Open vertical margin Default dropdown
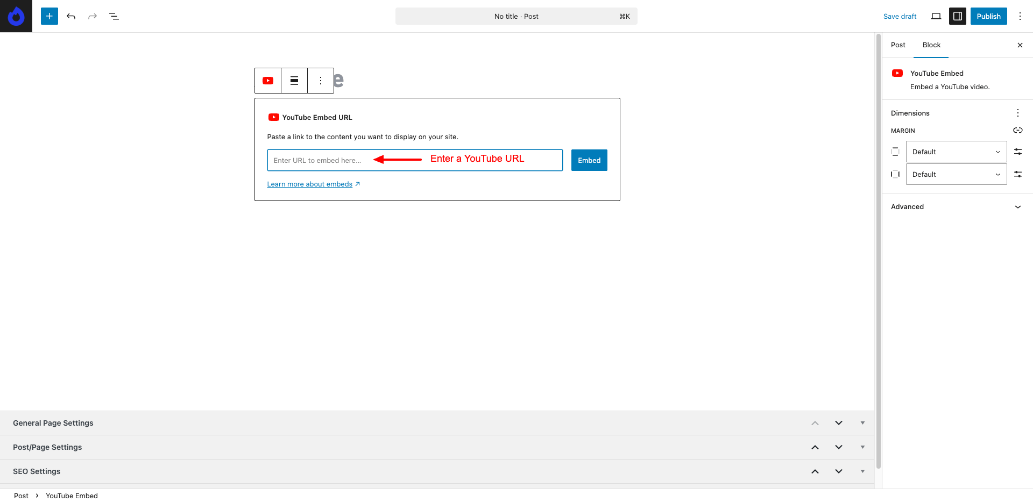Image resolution: width=1033 pixels, height=502 pixels. point(956,152)
